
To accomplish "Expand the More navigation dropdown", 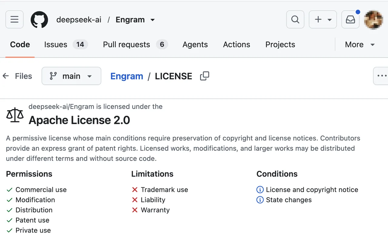I will pos(360,45).
